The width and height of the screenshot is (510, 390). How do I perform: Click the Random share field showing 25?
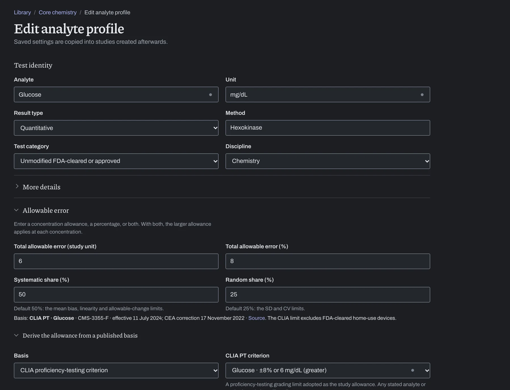(x=328, y=295)
